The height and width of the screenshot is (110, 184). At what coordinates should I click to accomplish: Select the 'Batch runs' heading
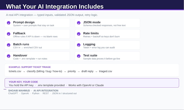[21, 44]
